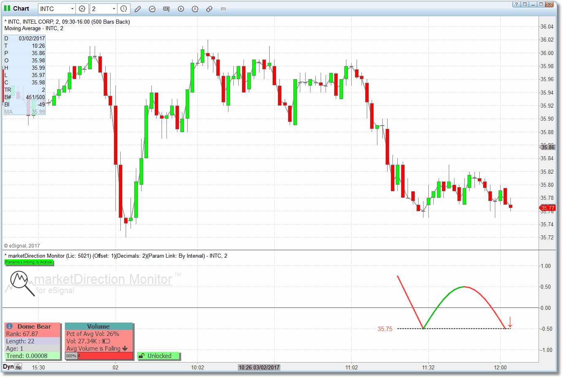The image size is (563, 378).
Task: Click the 10:26 03/02/2017 cursor time label
Action: [259, 367]
